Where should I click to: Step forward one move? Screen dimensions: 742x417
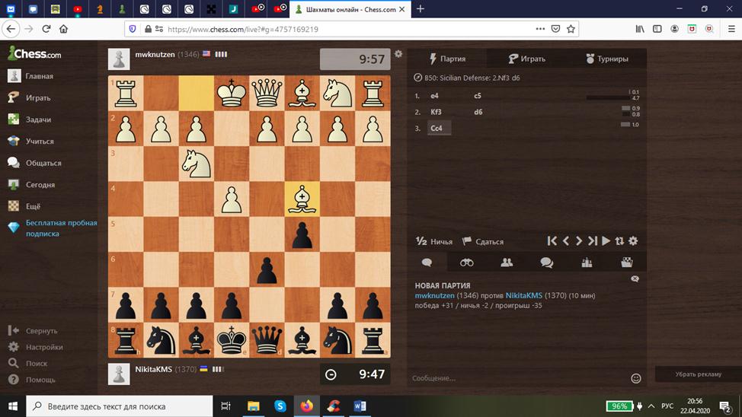click(579, 241)
